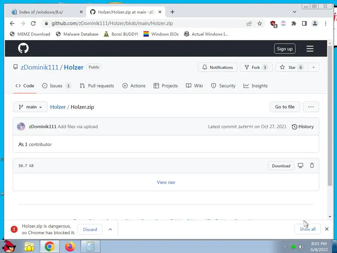Screen dimensions: 337x253
Task: Open the Actions tab
Action: [134, 86]
